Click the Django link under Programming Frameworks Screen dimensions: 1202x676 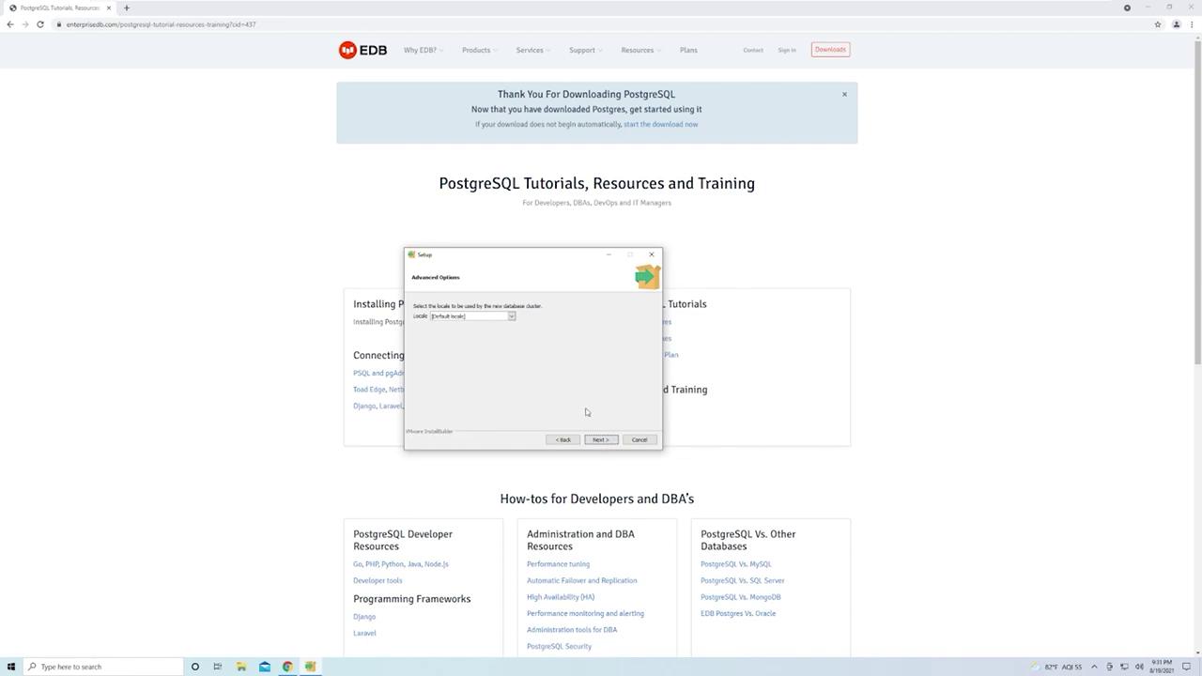(x=364, y=617)
